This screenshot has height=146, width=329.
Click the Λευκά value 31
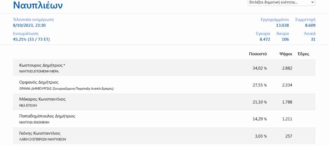313,39
